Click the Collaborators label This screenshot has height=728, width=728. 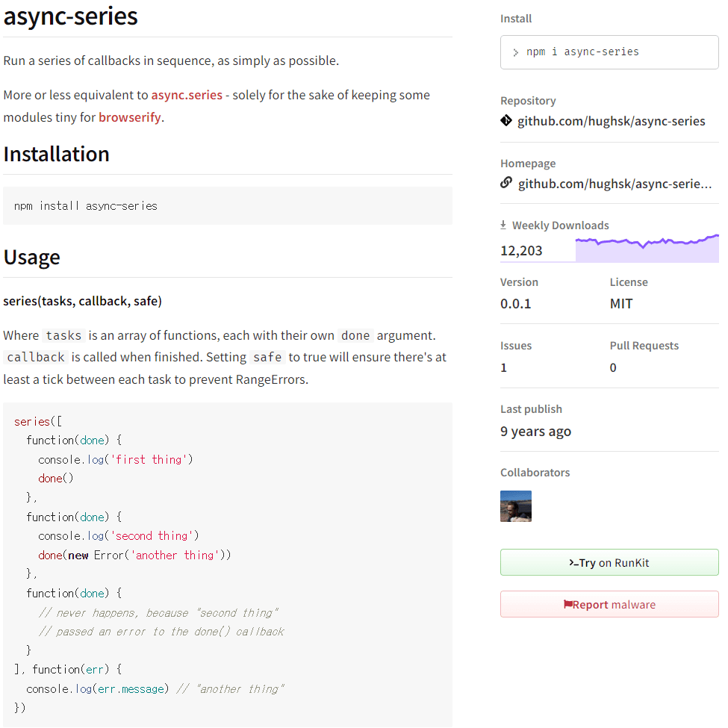(x=535, y=473)
